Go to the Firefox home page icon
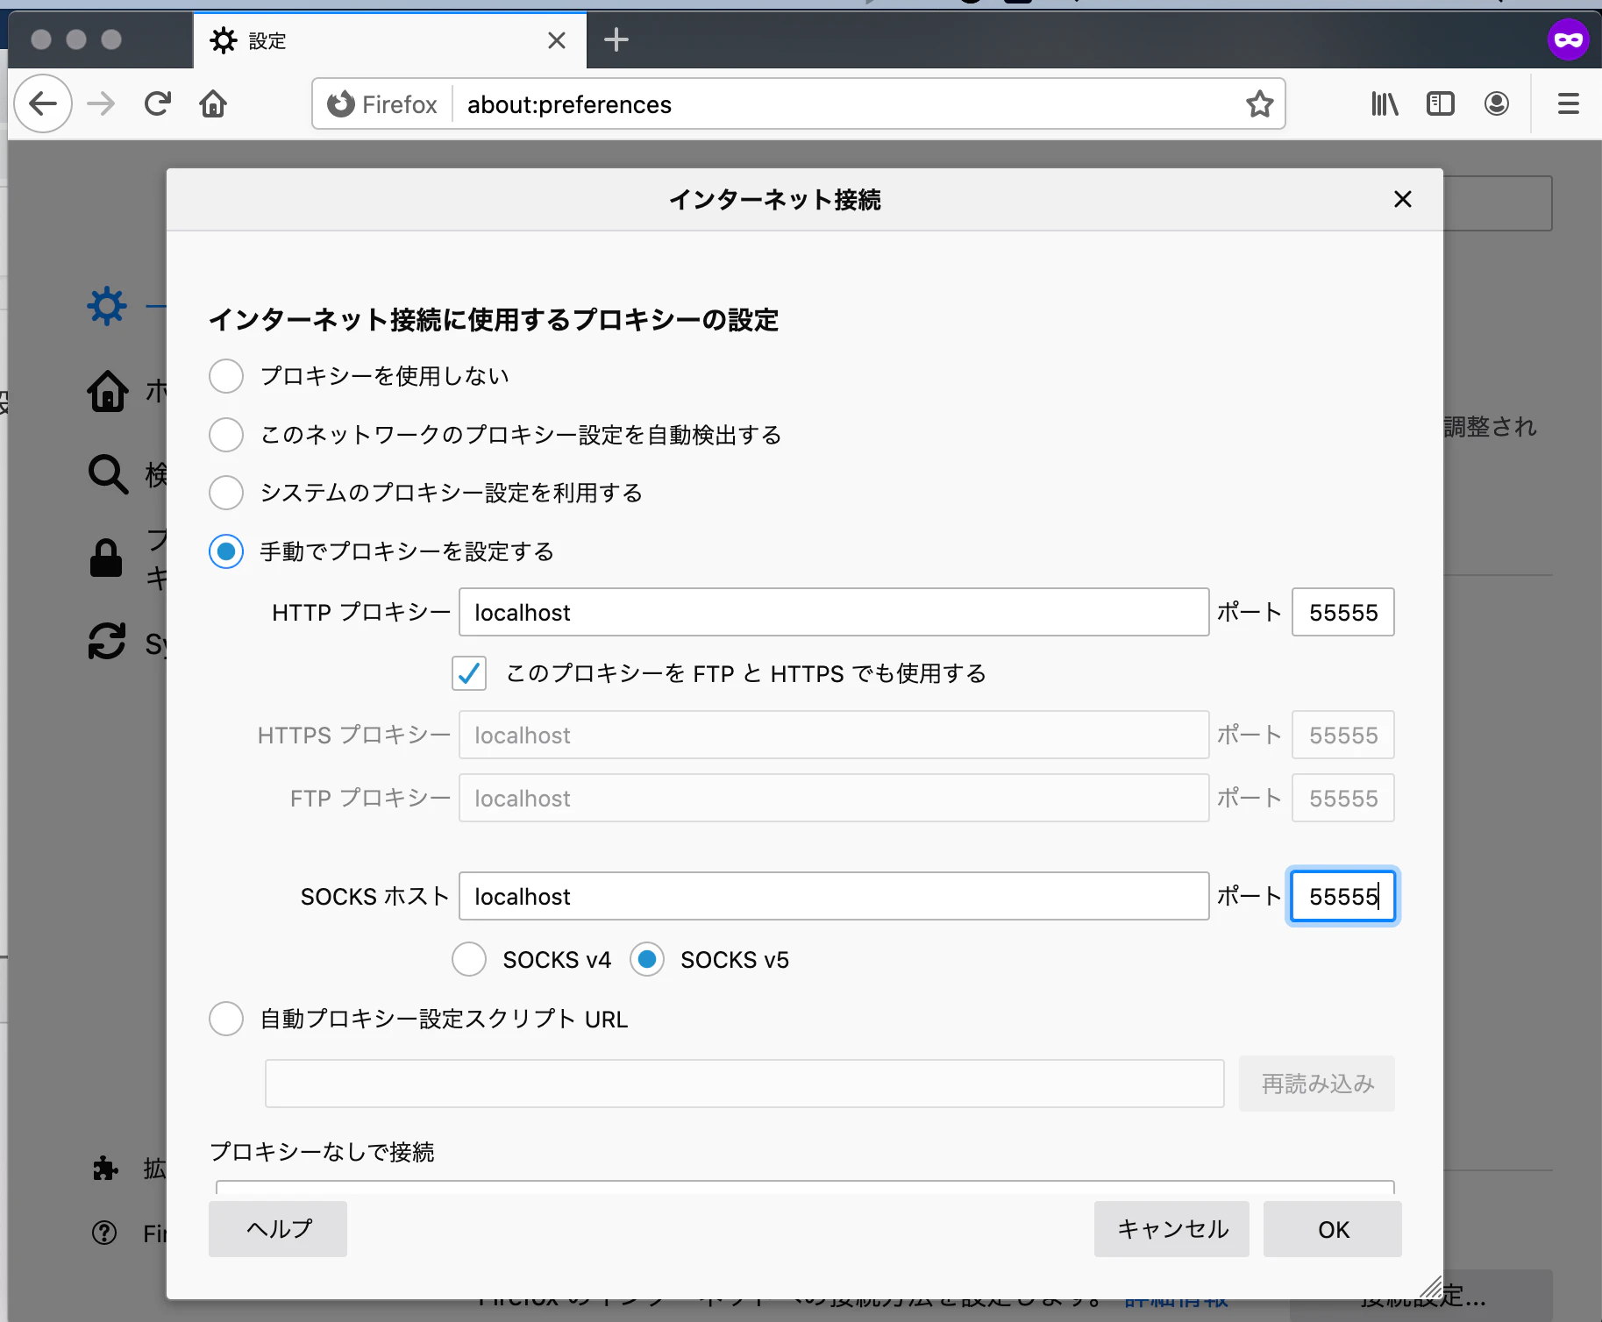Viewport: 1602px width, 1322px height. click(213, 104)
